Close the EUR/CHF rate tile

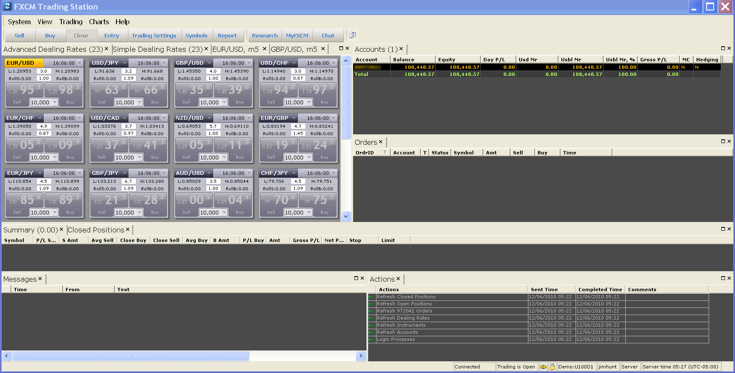[80, 118]
